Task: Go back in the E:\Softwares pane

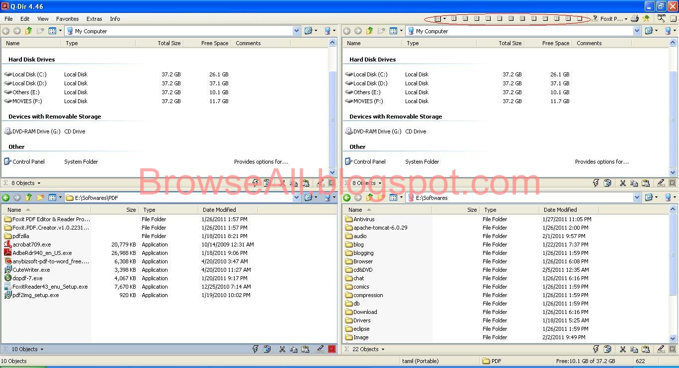Action: 347,197
